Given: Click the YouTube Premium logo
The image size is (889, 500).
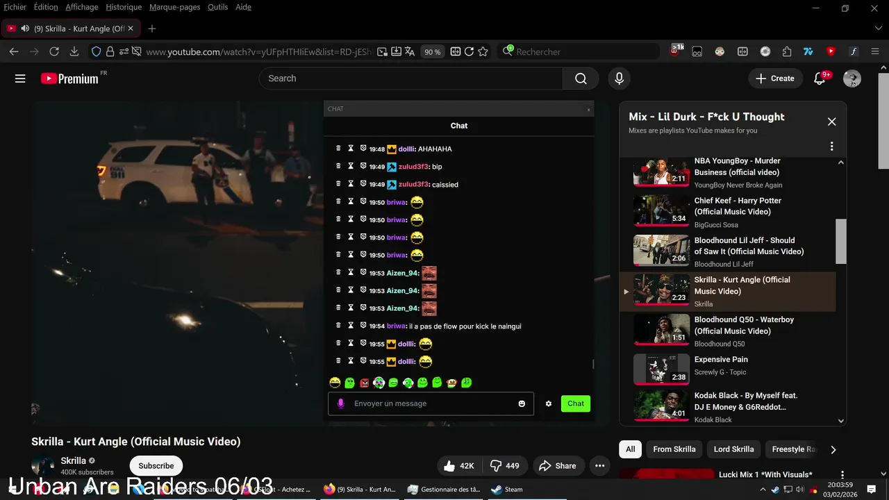Looking at the screenshot, I should (69, 78).
